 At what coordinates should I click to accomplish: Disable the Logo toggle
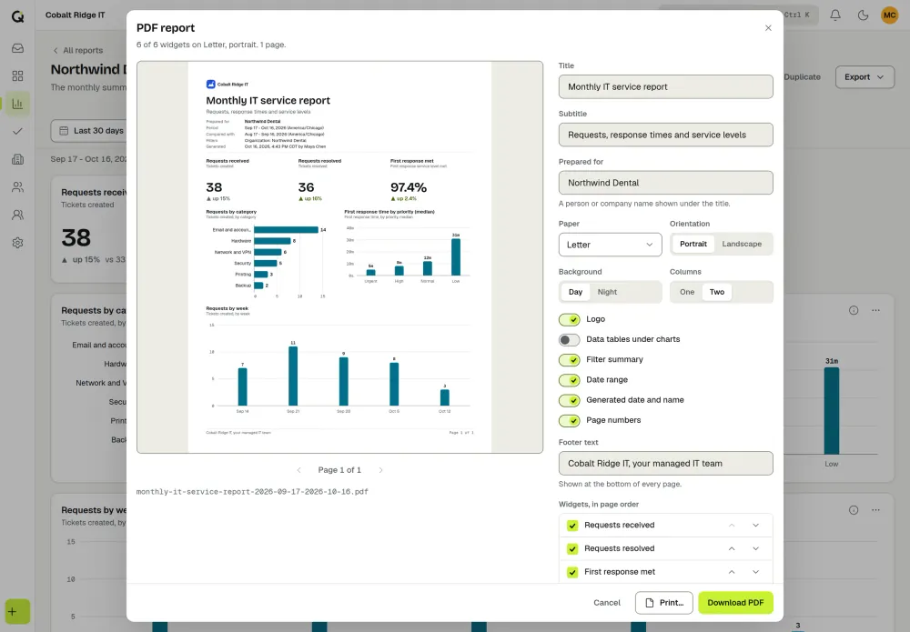click(569, 319)
